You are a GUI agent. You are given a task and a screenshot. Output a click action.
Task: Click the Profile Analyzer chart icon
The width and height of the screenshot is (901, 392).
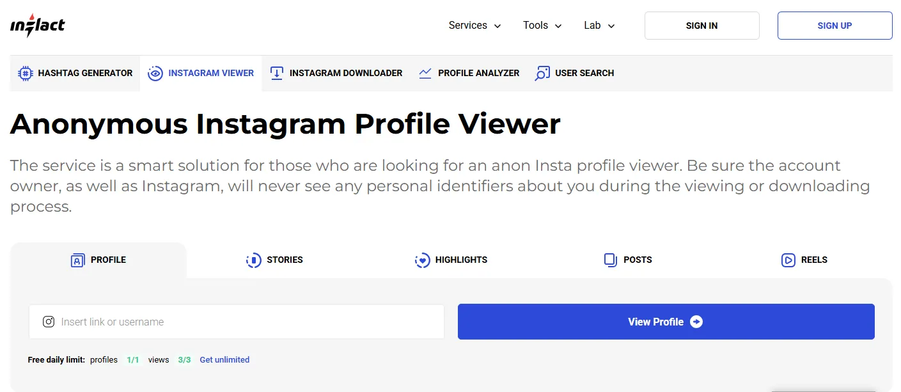pyautogui.click(x=425, y=73)
